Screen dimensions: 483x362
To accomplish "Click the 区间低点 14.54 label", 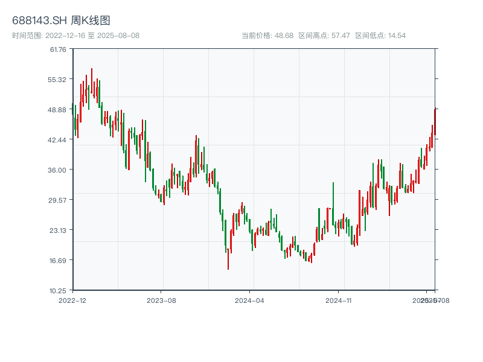I will pyautogui.click(x=380, y=36).
